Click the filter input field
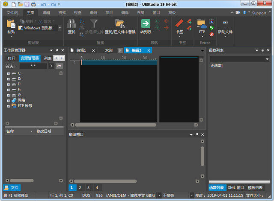Screen dimensions: 274x201 point(33,66)
